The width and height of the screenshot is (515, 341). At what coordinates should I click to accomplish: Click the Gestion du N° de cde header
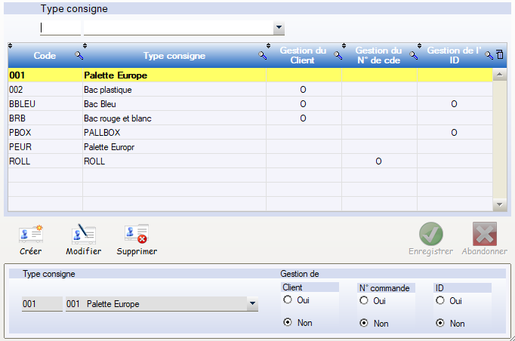pos(377,55)
